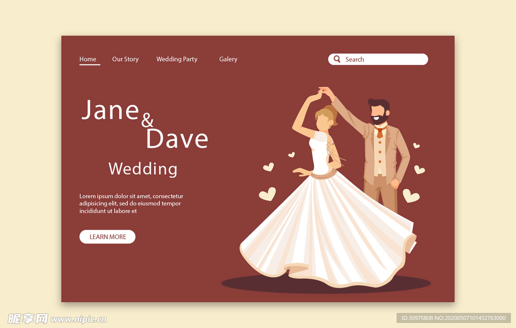The width and height of the screenshot is (516, 328).
Task: Click the ampersand between Jane and Dave
Action: point(148,120)
